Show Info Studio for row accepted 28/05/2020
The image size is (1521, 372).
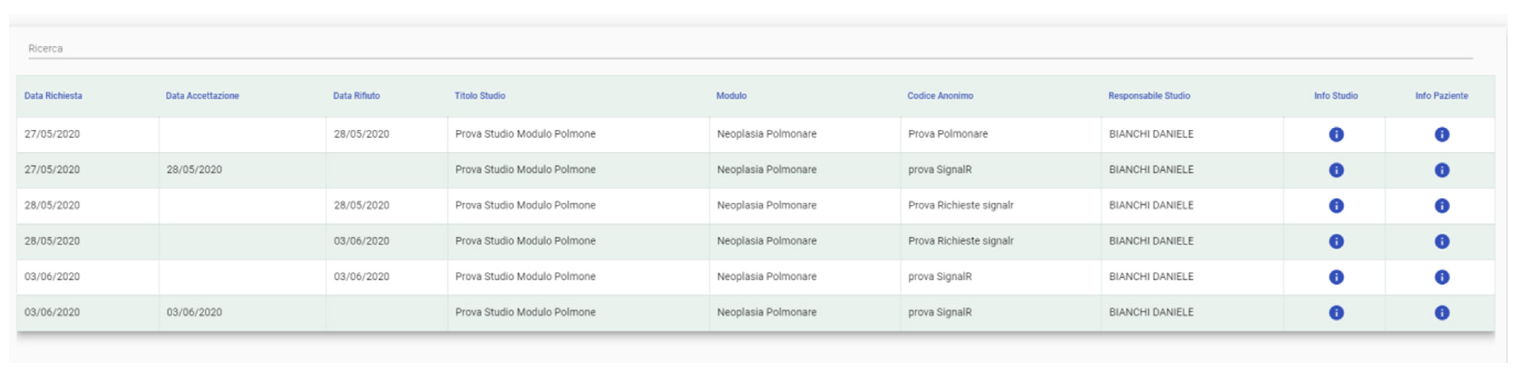(x=1336, y=170)
